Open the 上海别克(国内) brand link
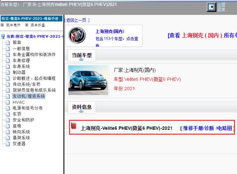 (x=110, y=31)
